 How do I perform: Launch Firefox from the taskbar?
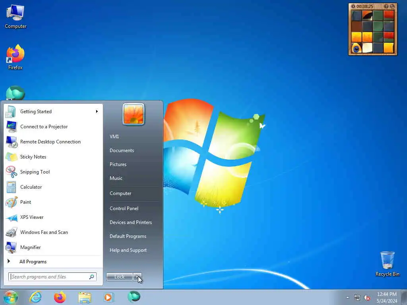pyautogui.click(x=60, y=297)
